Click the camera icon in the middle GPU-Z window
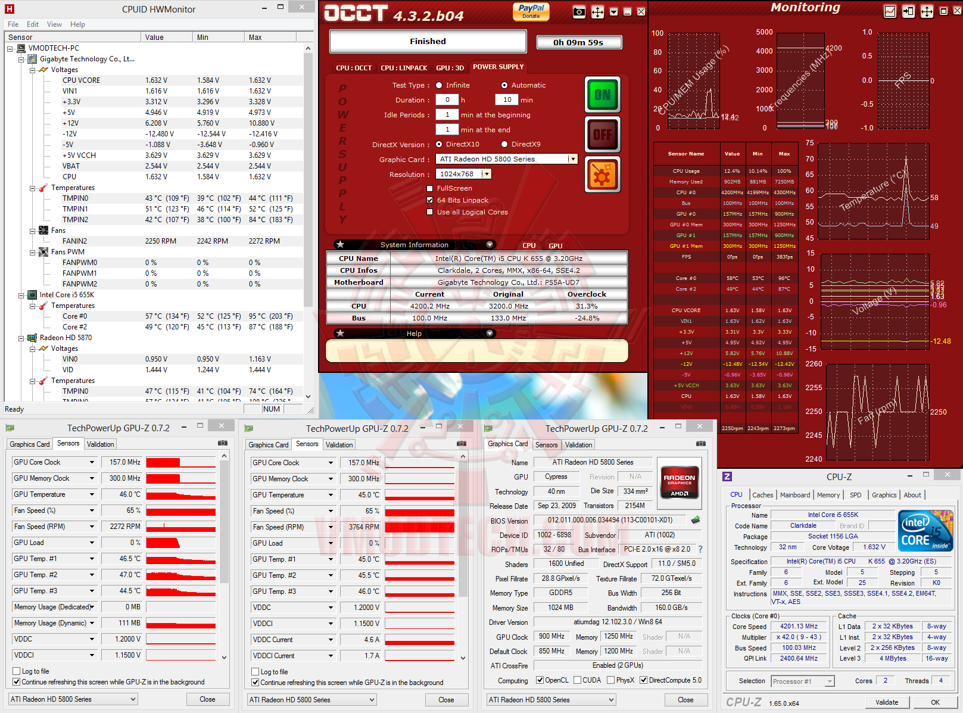The height and width of the screenshot is (713, 963). pyautogui.click(x=462, y=444)
